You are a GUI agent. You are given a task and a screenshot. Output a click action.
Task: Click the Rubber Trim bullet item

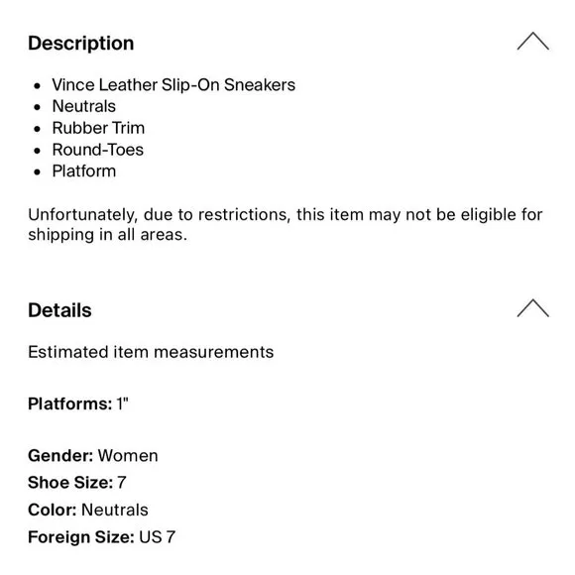point(98,128)
